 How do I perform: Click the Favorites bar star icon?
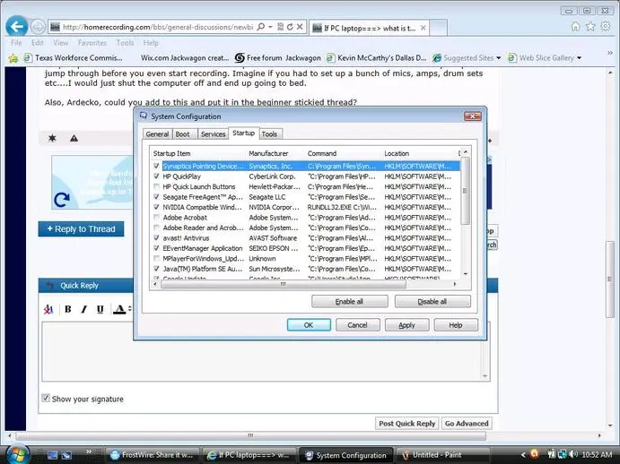13,58
